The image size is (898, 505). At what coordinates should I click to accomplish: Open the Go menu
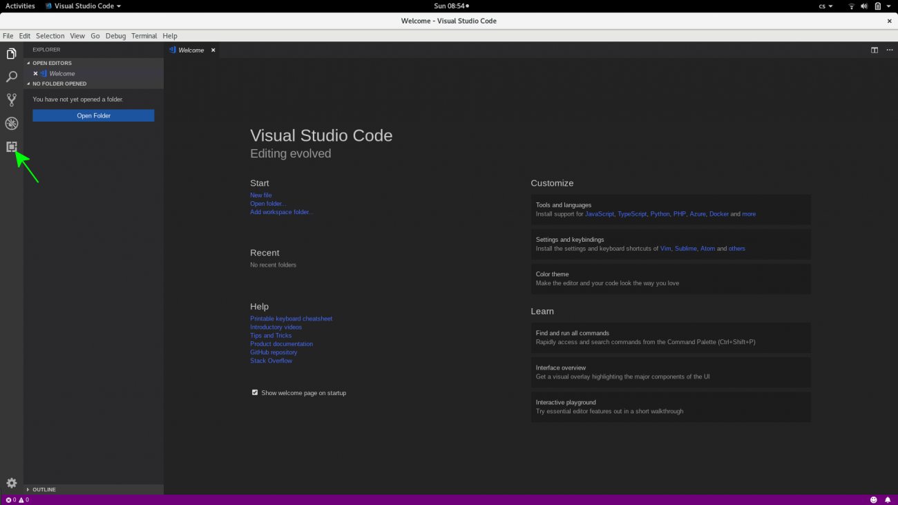95,36
